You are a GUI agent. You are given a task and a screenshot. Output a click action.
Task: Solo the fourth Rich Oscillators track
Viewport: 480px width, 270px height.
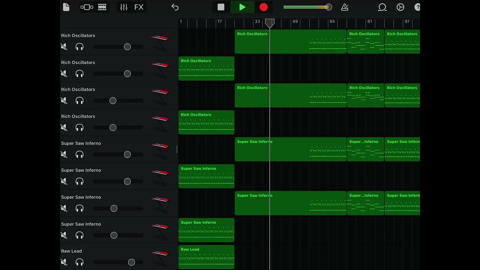click(x=79, y=128)
